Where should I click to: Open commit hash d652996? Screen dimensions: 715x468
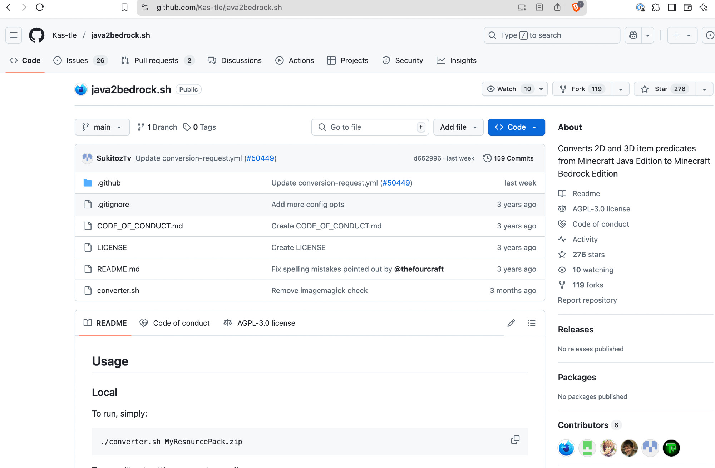coord(427,158)
